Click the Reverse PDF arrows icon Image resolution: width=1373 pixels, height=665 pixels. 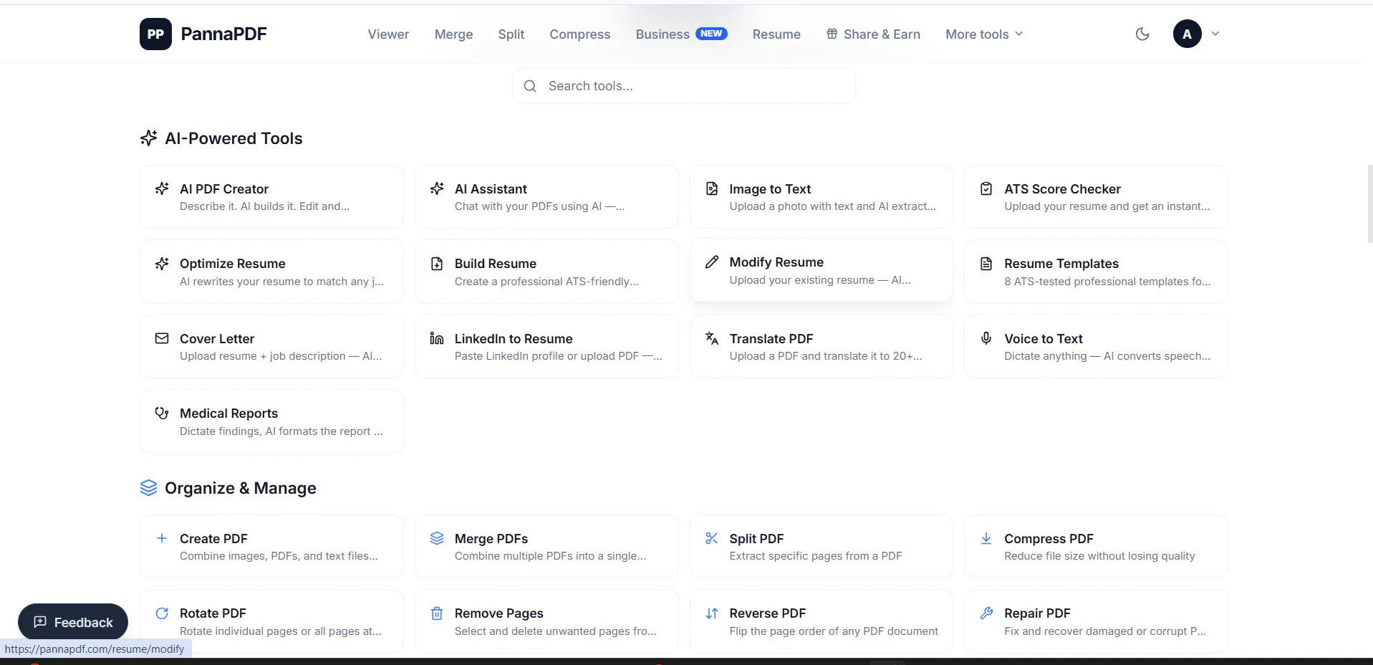[x=712, y=613]
